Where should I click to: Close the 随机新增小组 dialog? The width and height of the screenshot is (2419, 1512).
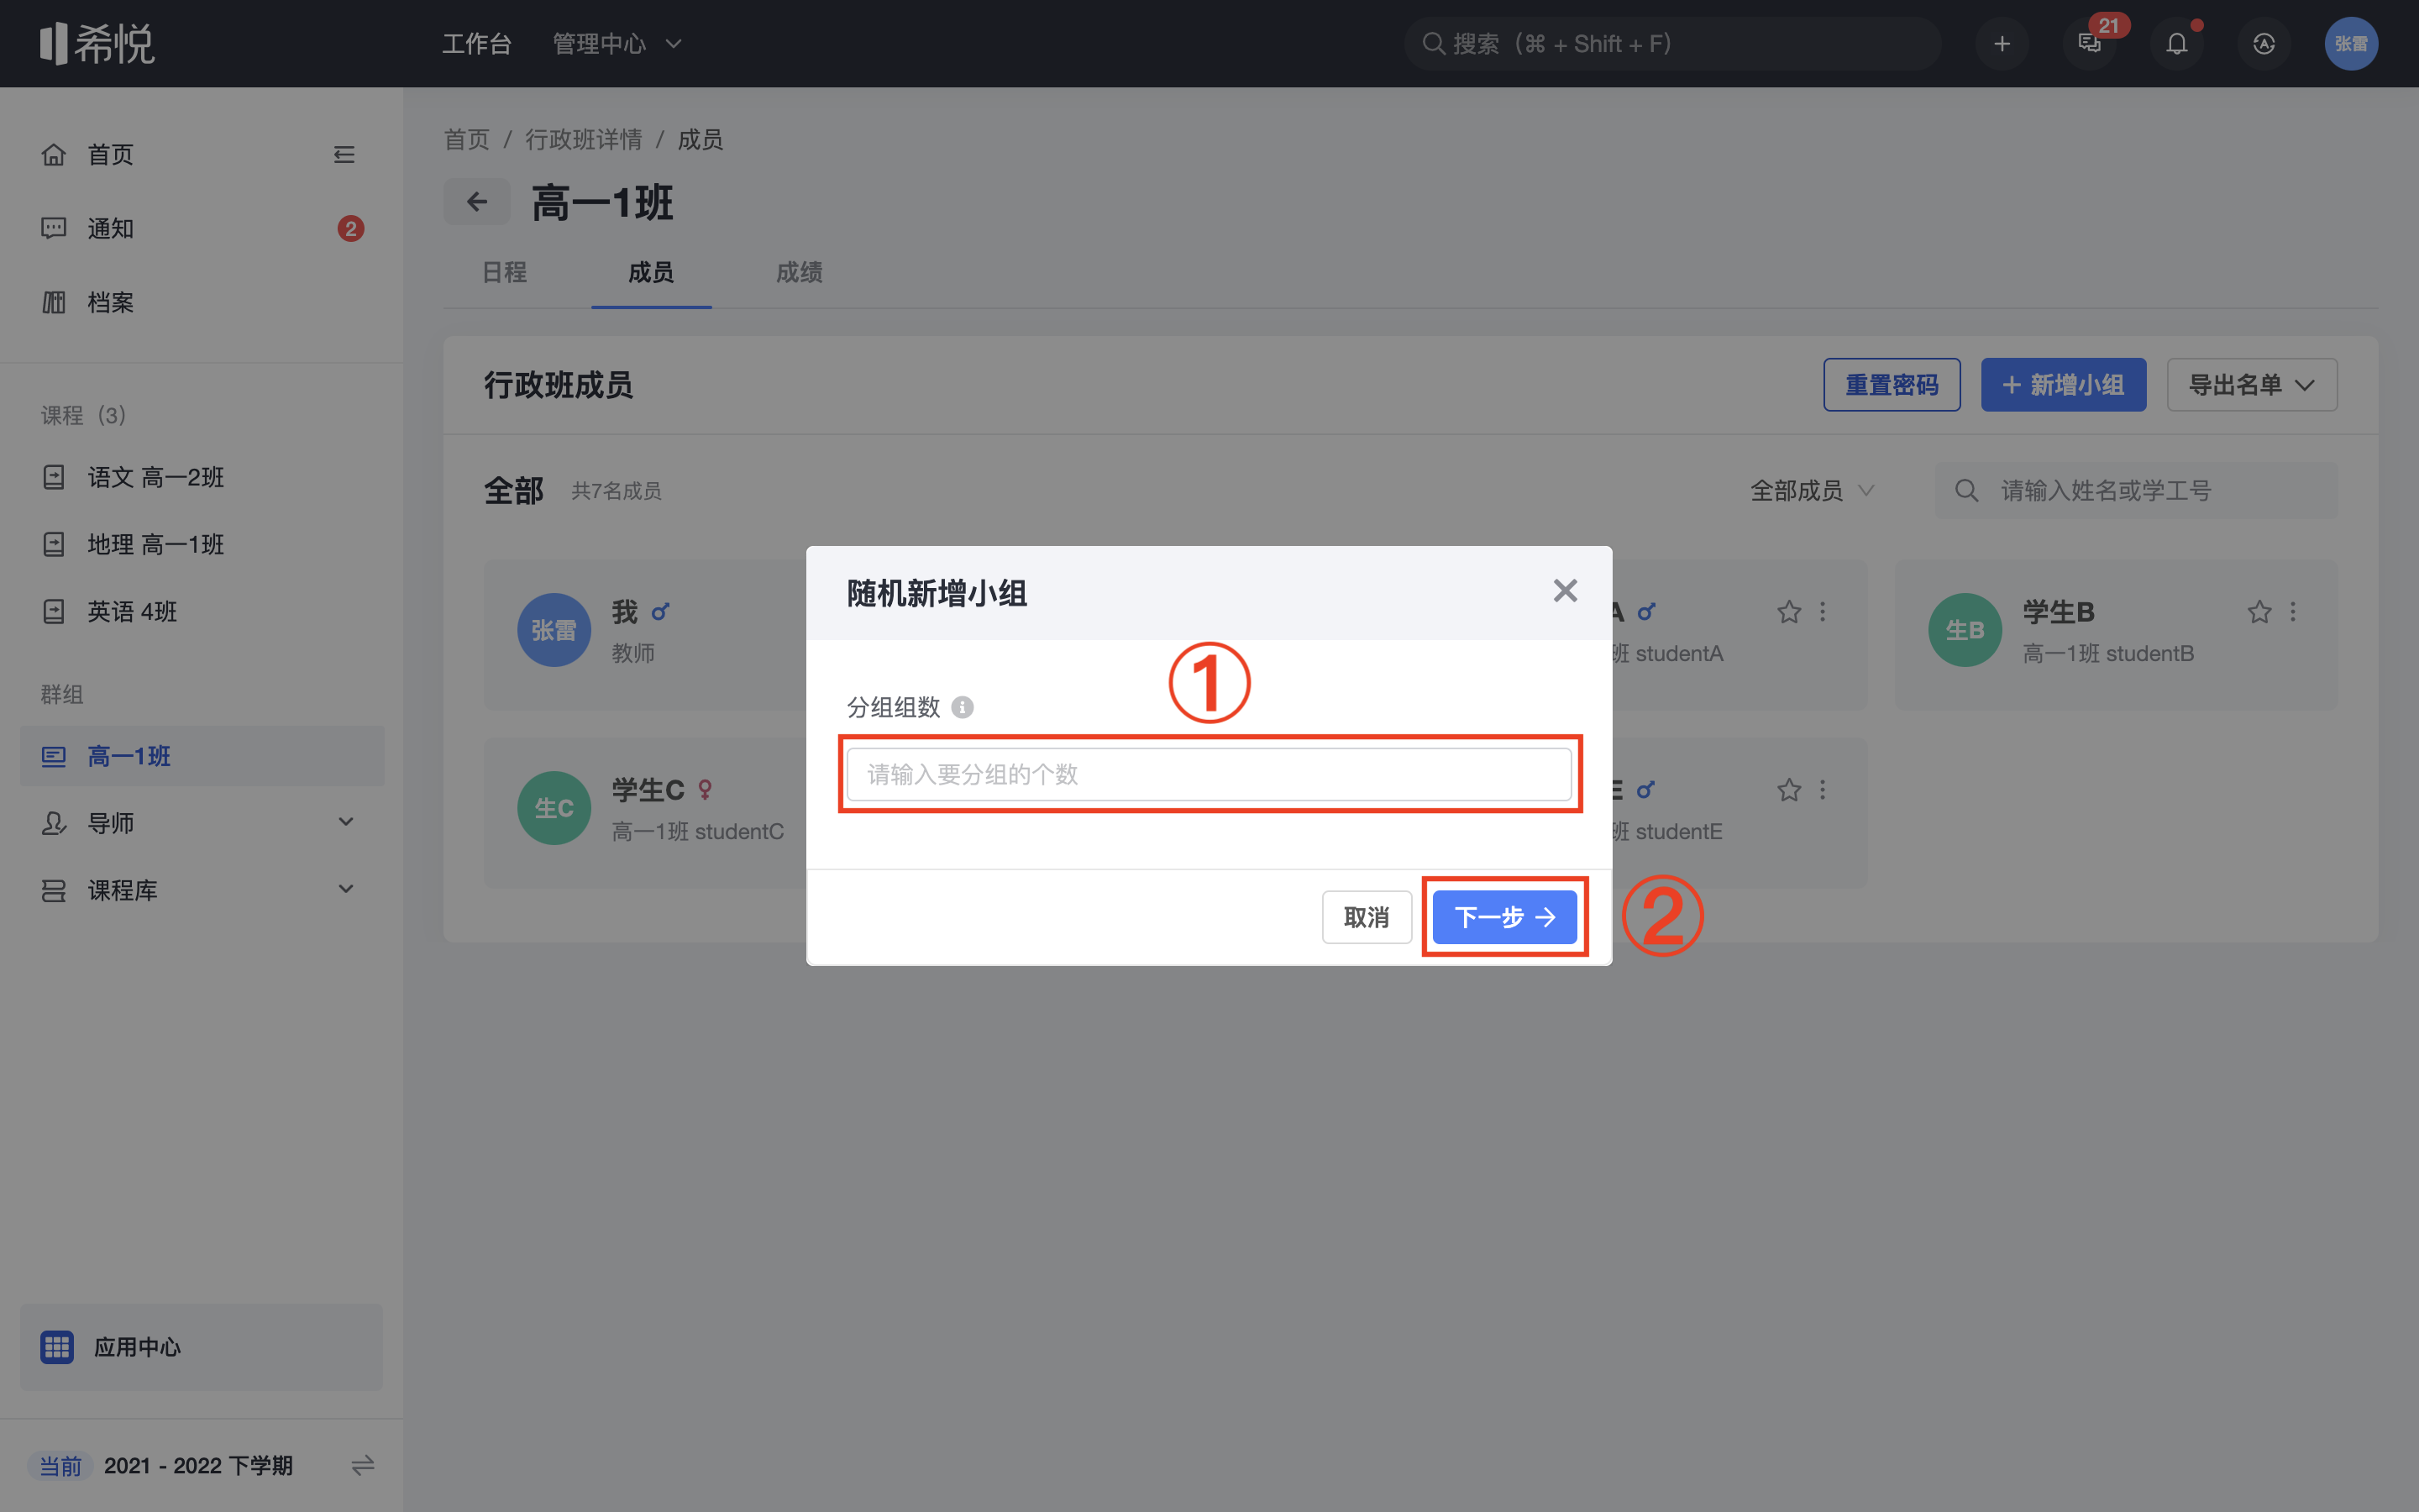tap(1566, 591)
